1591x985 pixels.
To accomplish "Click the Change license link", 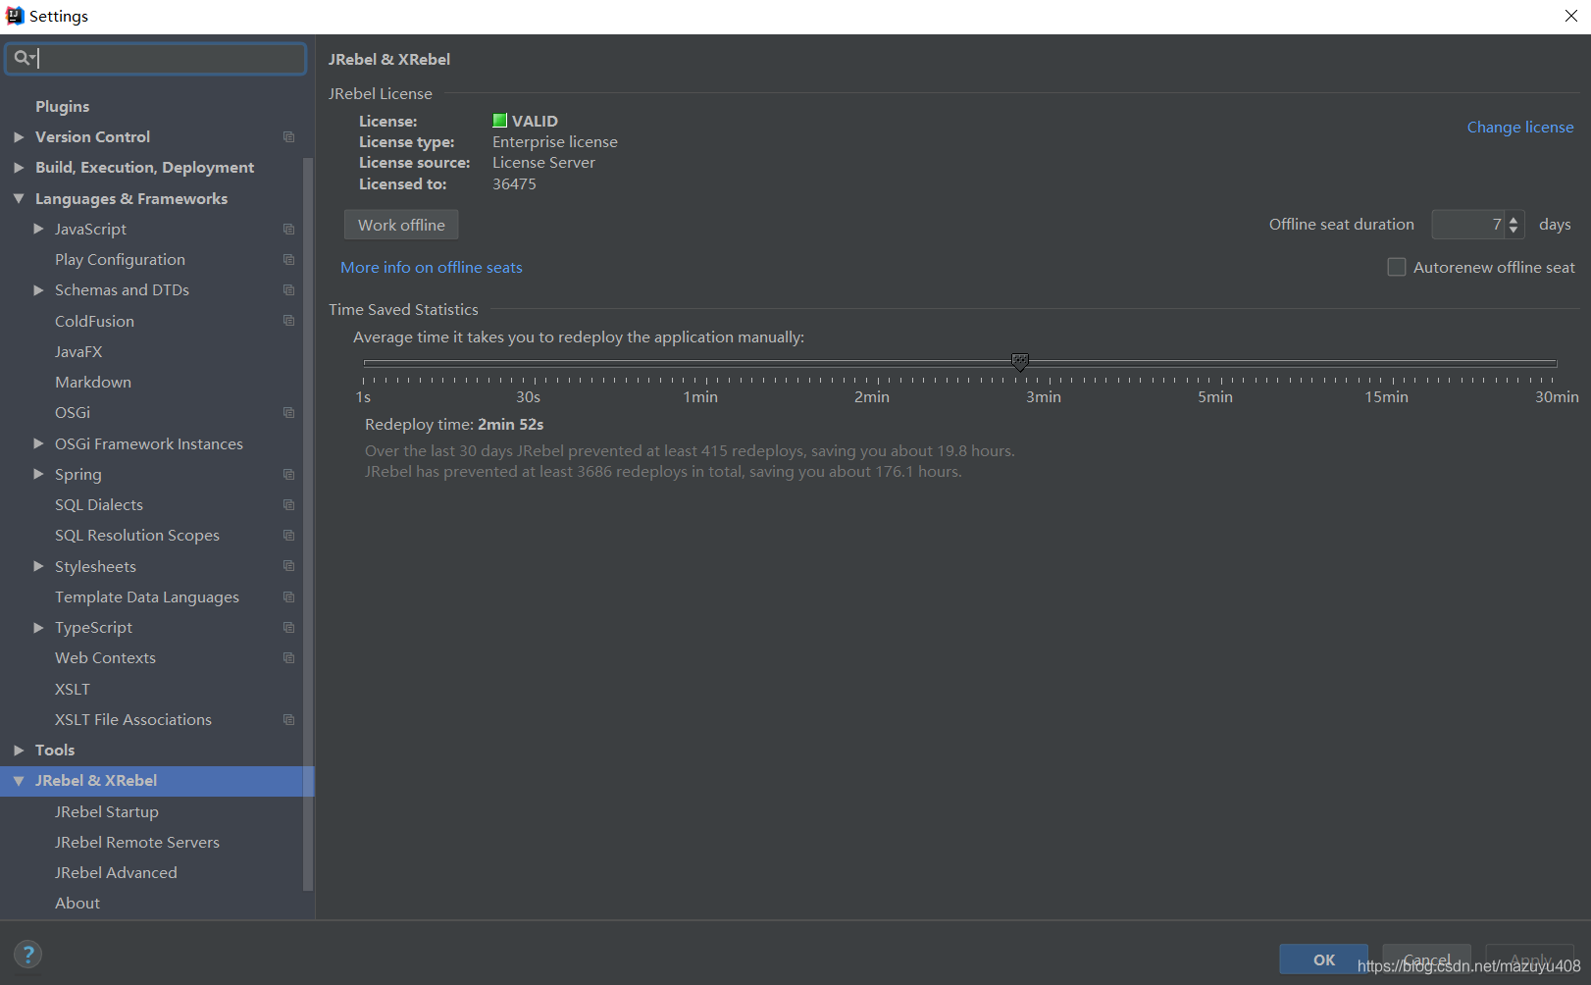I will 1520,127.
